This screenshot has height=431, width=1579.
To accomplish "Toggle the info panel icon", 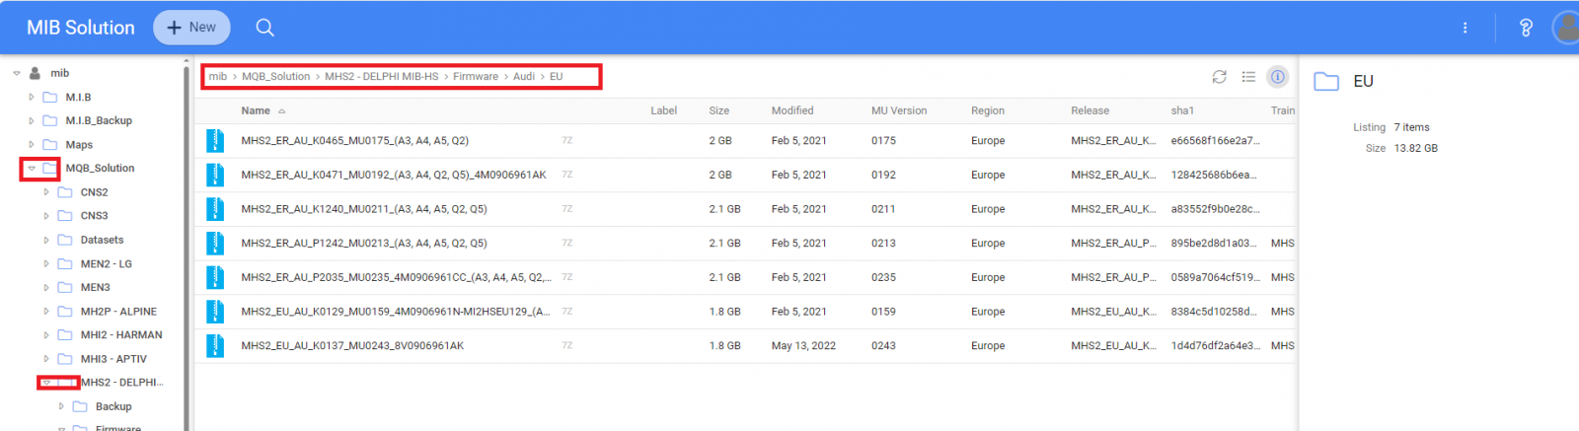I will pyautogui.click(x=1278, y=77).
